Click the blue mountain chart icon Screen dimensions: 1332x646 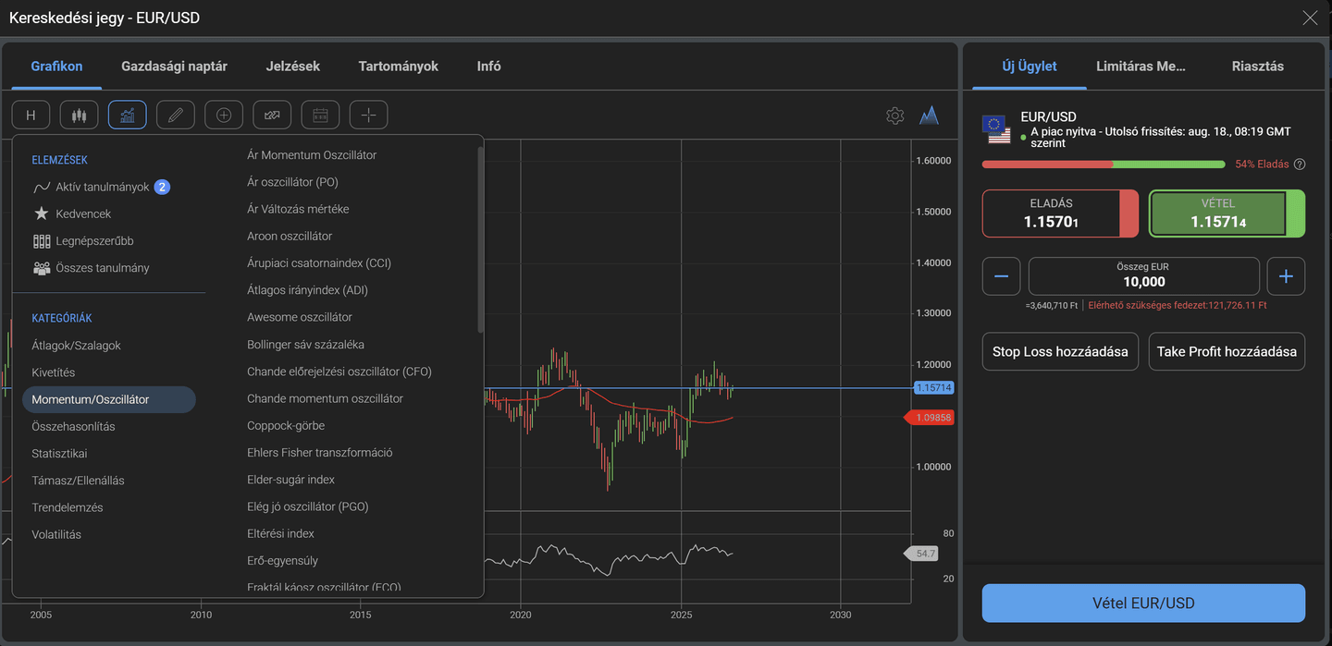[x=930, y=115]
